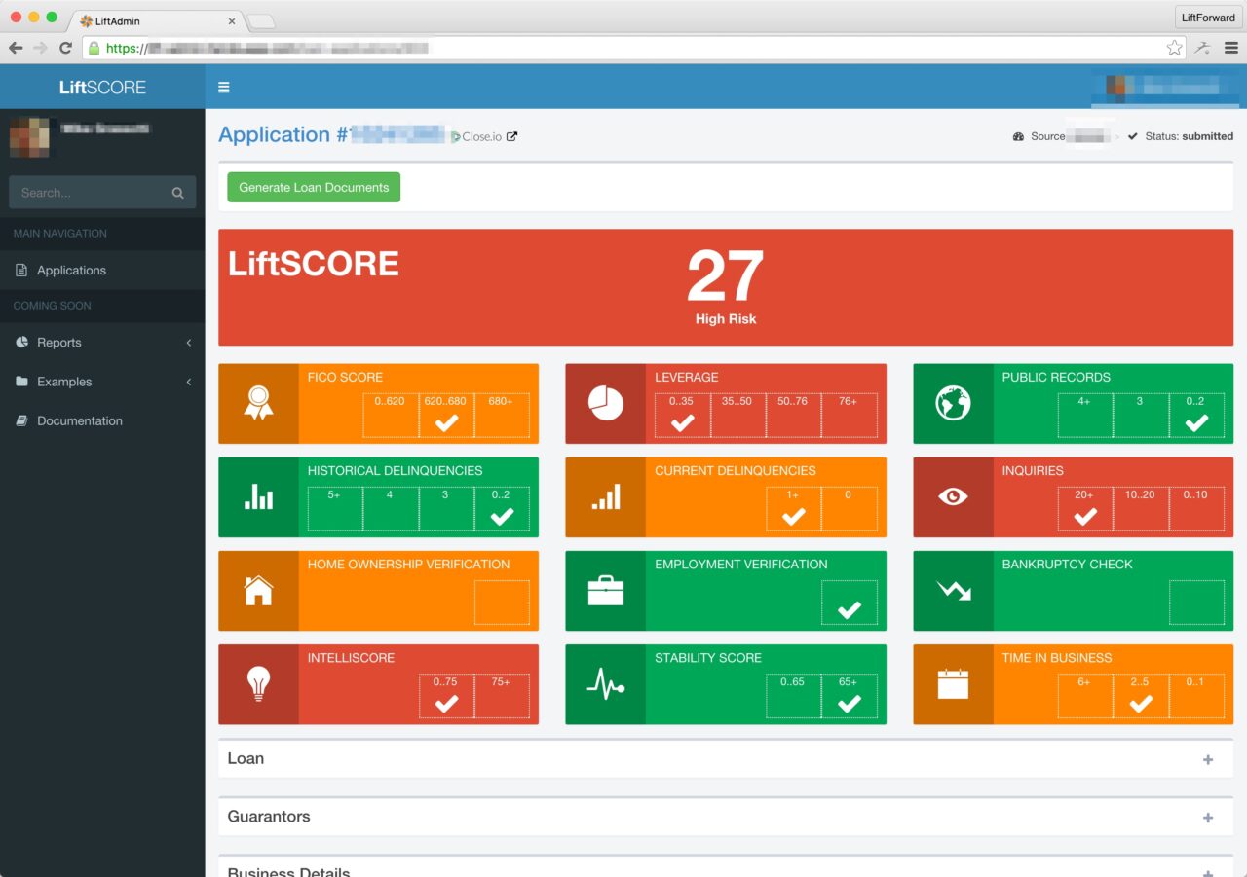The width and height of the screenshot is (1247, 877).
Task: Select the Stability Score 65+ box
Action: coord(849,696)
